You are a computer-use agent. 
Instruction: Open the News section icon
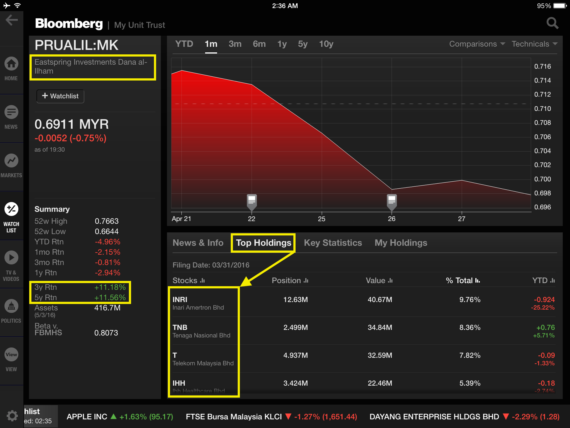[11, 112]
